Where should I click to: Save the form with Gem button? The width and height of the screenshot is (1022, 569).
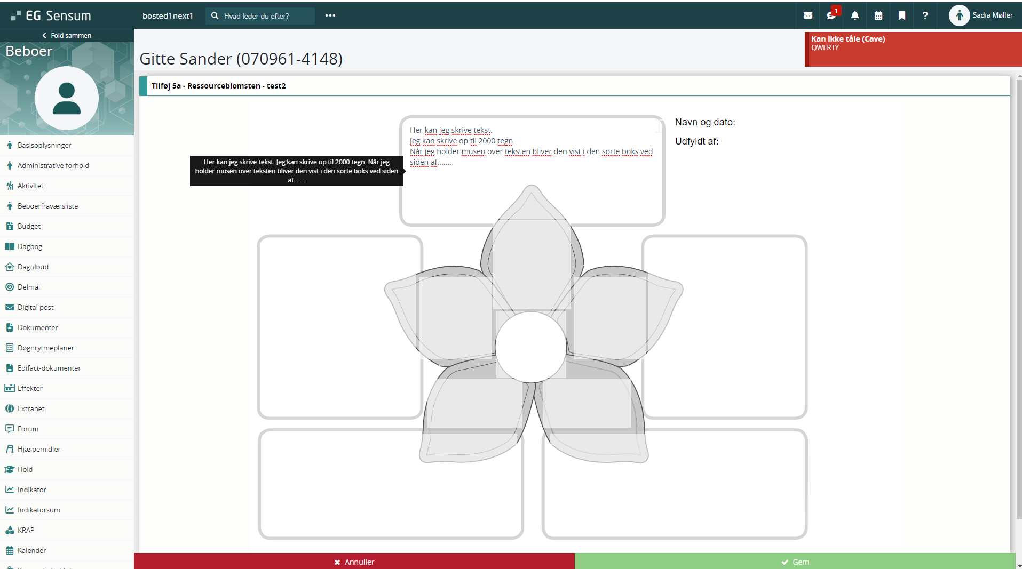tap(795, 562)
